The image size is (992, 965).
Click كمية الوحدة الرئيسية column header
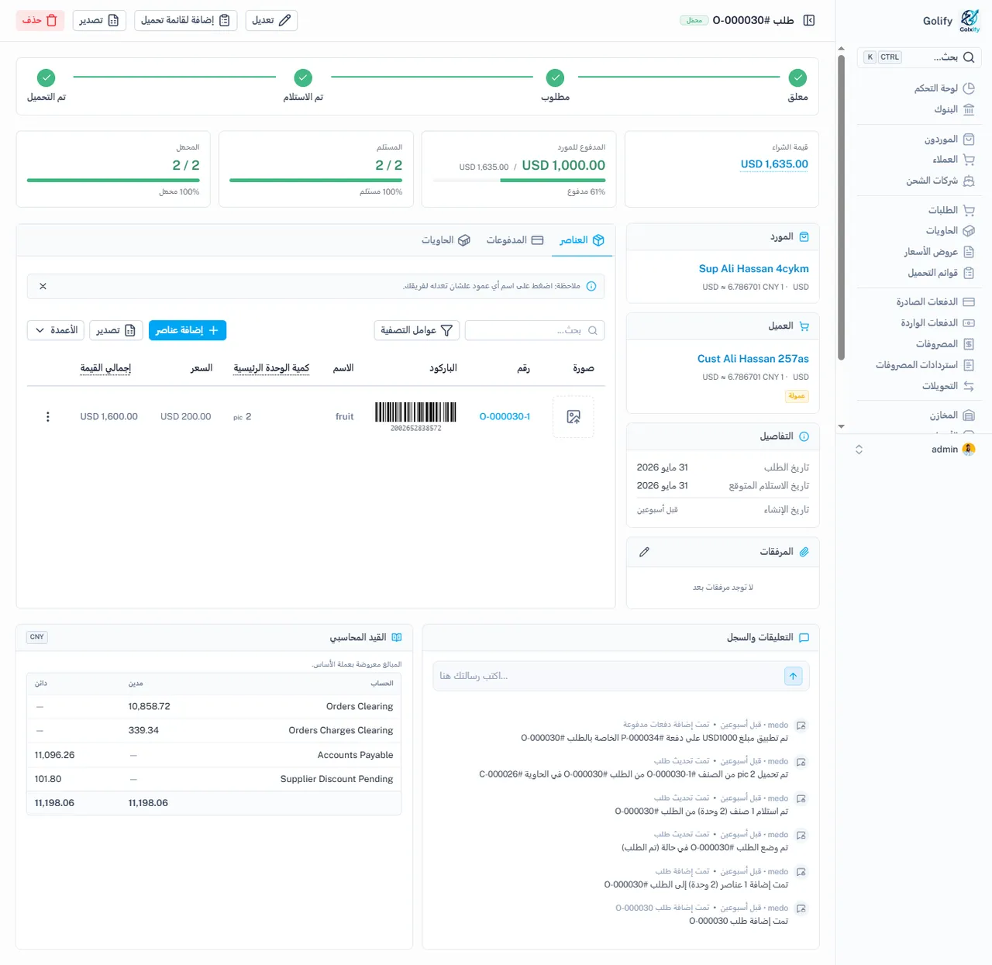click(x=271, y=368)
